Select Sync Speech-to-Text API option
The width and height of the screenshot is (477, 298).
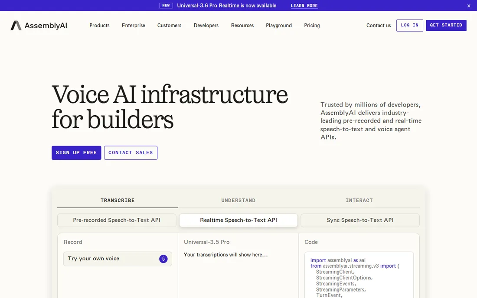(x=360, y=220)
